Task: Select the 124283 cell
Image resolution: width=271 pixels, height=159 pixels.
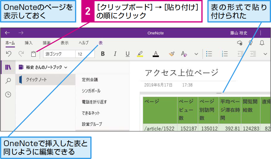Action: [x=251, y=128]
